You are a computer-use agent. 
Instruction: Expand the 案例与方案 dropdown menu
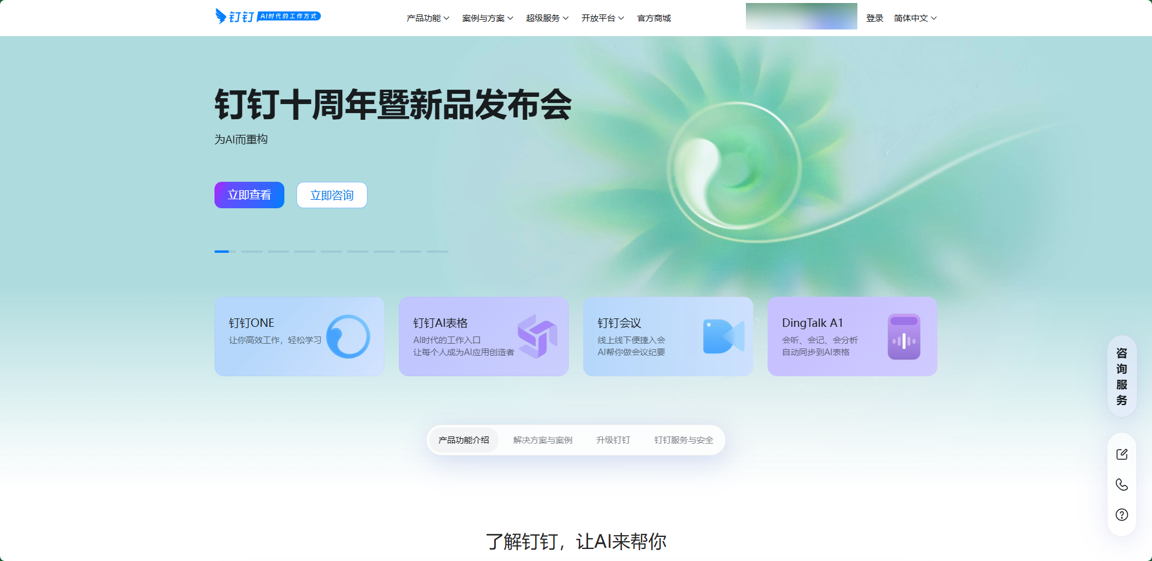coord(487,18)
